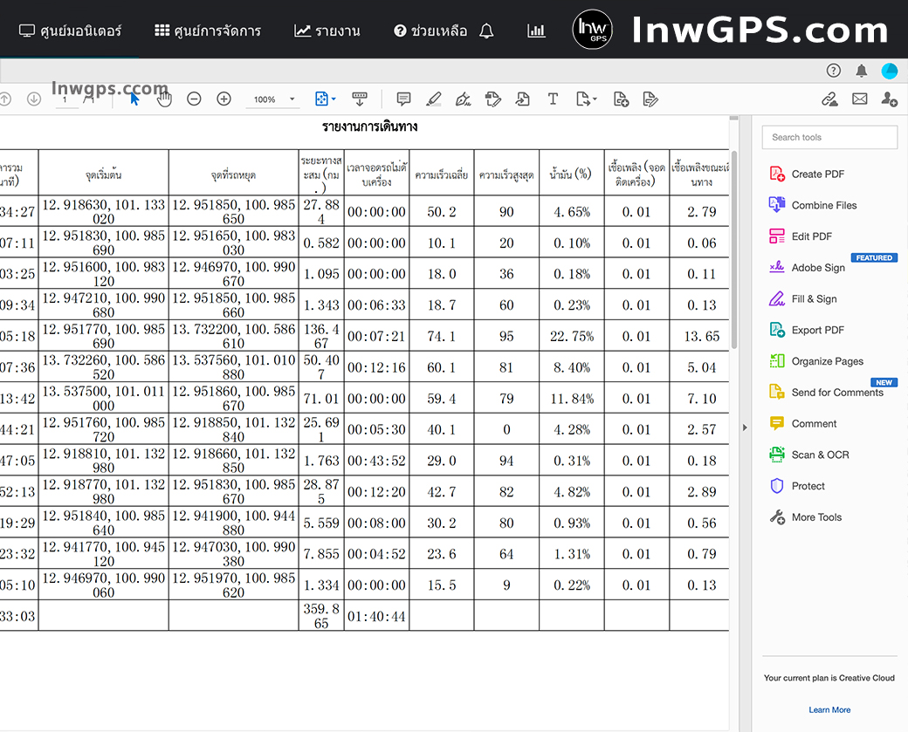Open the share link icon
Screen dimensions: 908x732
coord(829,99)
